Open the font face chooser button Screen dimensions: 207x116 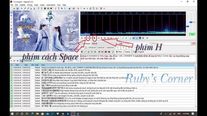point(95,52)
